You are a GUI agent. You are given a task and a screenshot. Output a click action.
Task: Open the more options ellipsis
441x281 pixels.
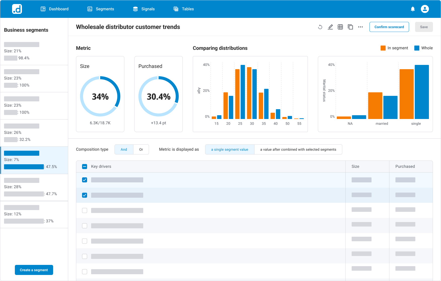(360, 27)
